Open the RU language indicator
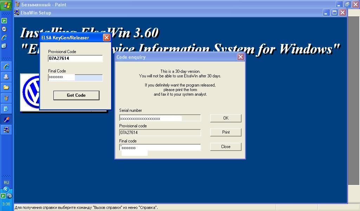 click(6, 183)
